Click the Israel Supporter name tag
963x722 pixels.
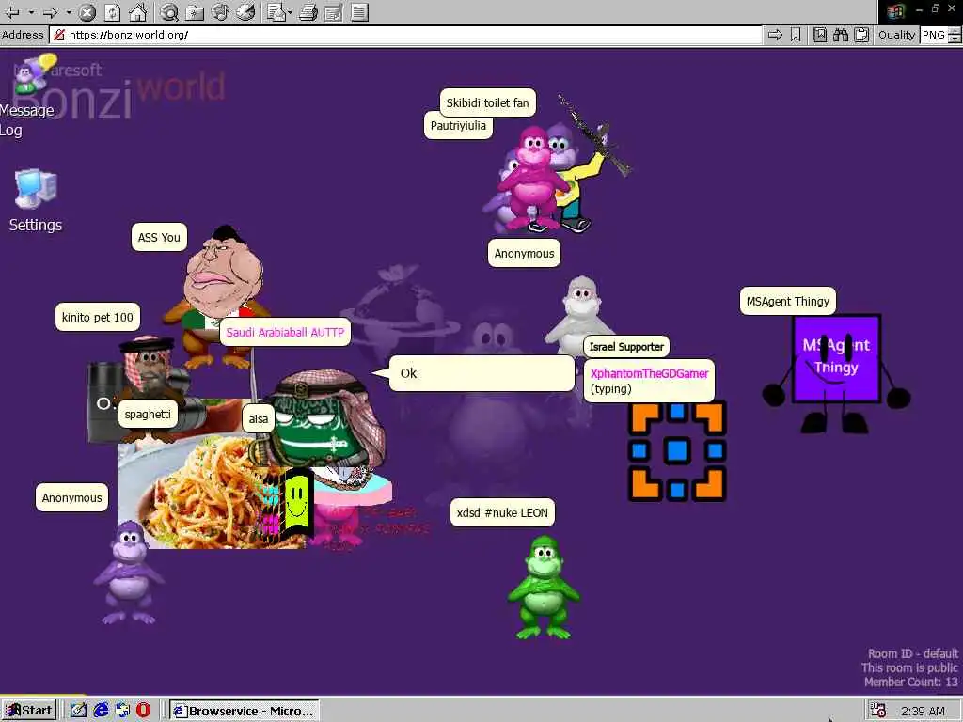[x=626, y=347]
